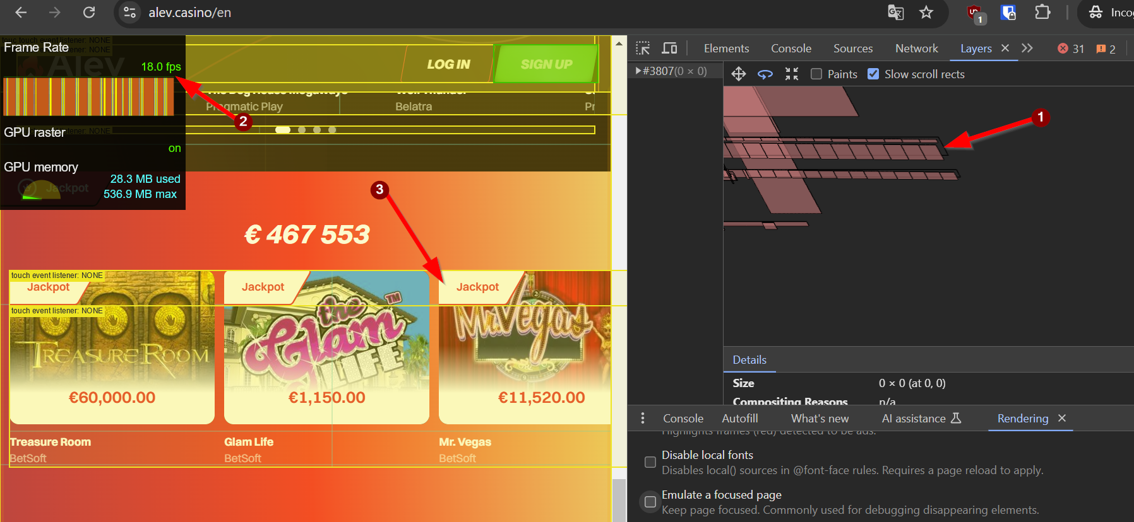Uncheck Slow scroll rects checkbox

point(873,74)
